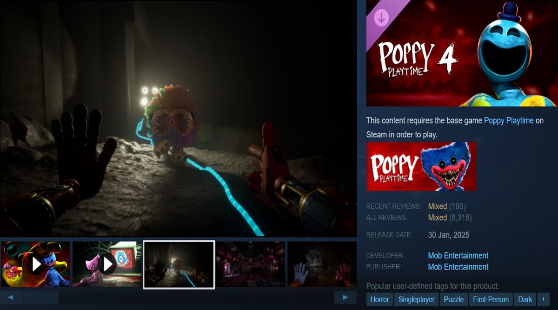Open the Poppy Playtime base game link
Screen dimensions: 558x310
tap(509, 120)
